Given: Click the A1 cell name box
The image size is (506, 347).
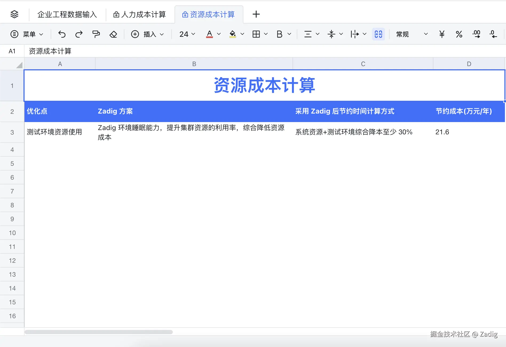Looking at the screenshot, I should (12, 51).
